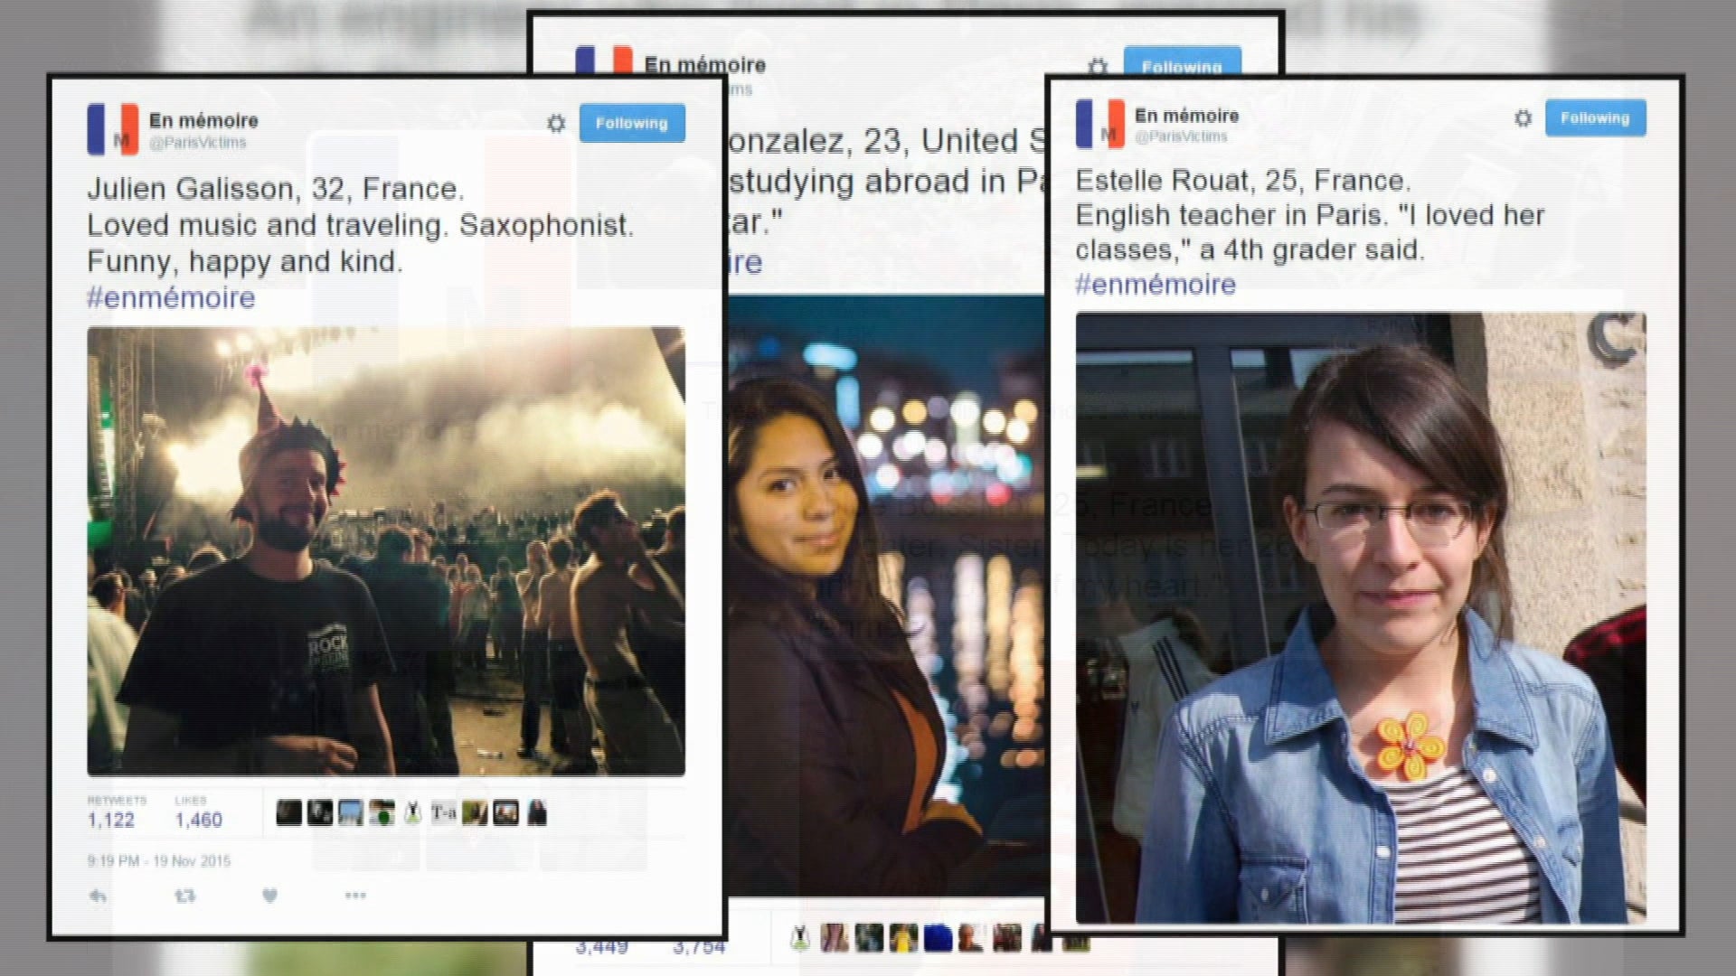Click a retweeter avatar next to the likes count
Image resolution: width=1736 pixels, height=976 pixels.
291,811
